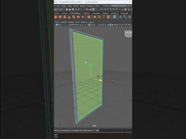This screenshot has width=186, height=139.
Task: Click the Sweep Mesh shelf icon
Action: [99, 17]
